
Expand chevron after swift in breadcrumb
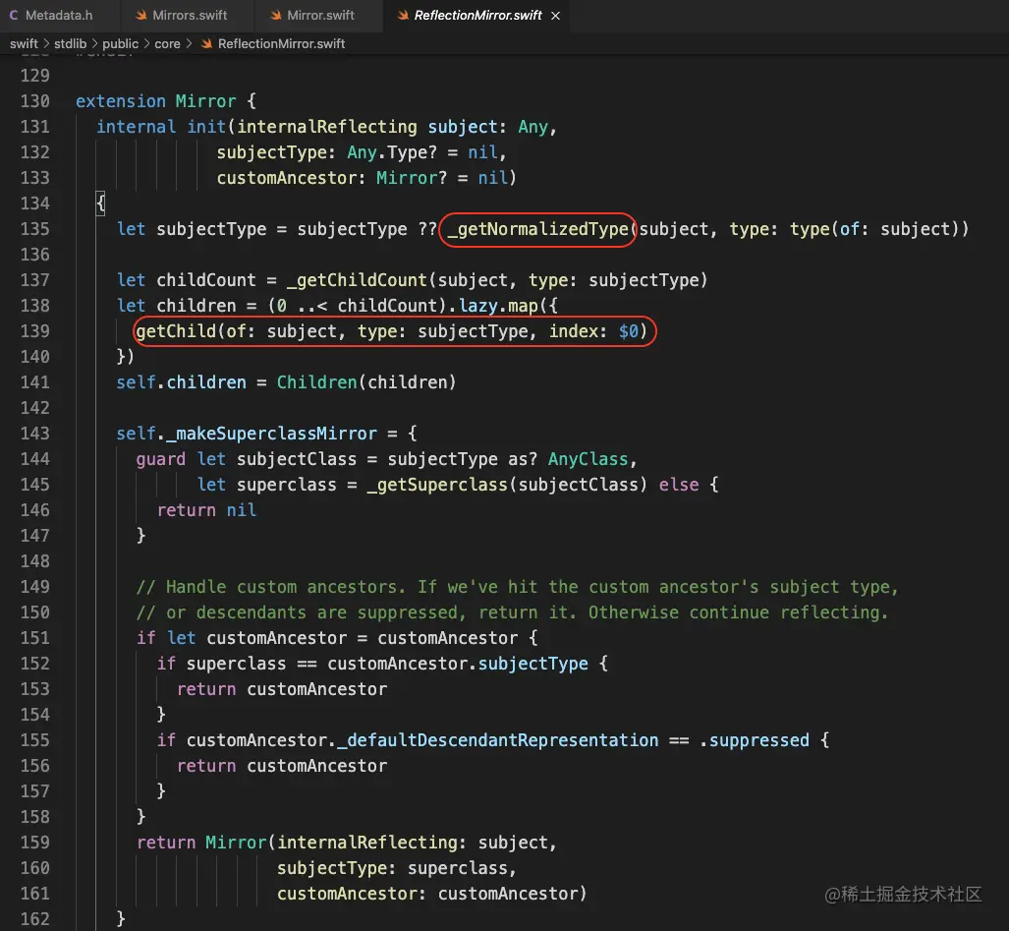[x=46, y=44]
